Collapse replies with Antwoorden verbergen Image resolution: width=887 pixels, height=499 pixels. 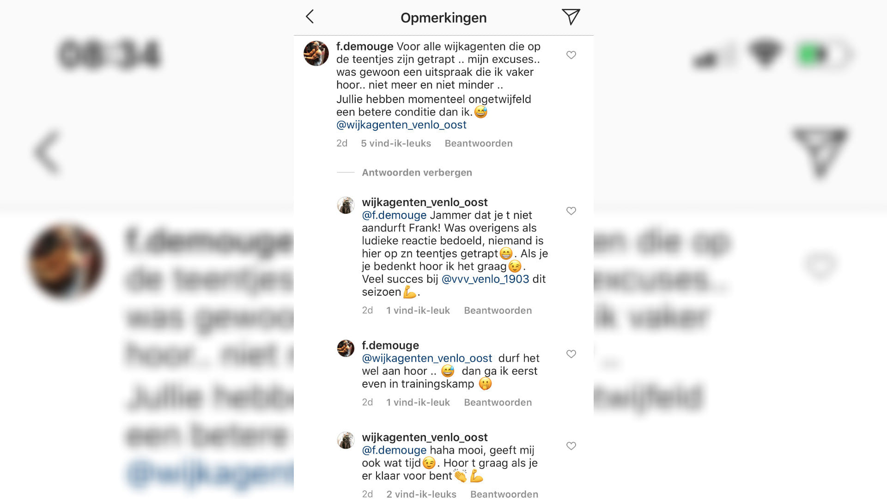click(x=417, y=172)
